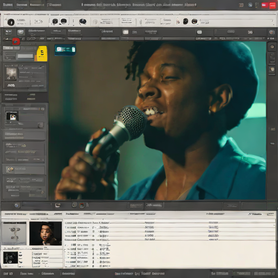The height and width of the screenshot is (278, 278).
Task: Click the red record icon below the toolbar
Action: 16,41
